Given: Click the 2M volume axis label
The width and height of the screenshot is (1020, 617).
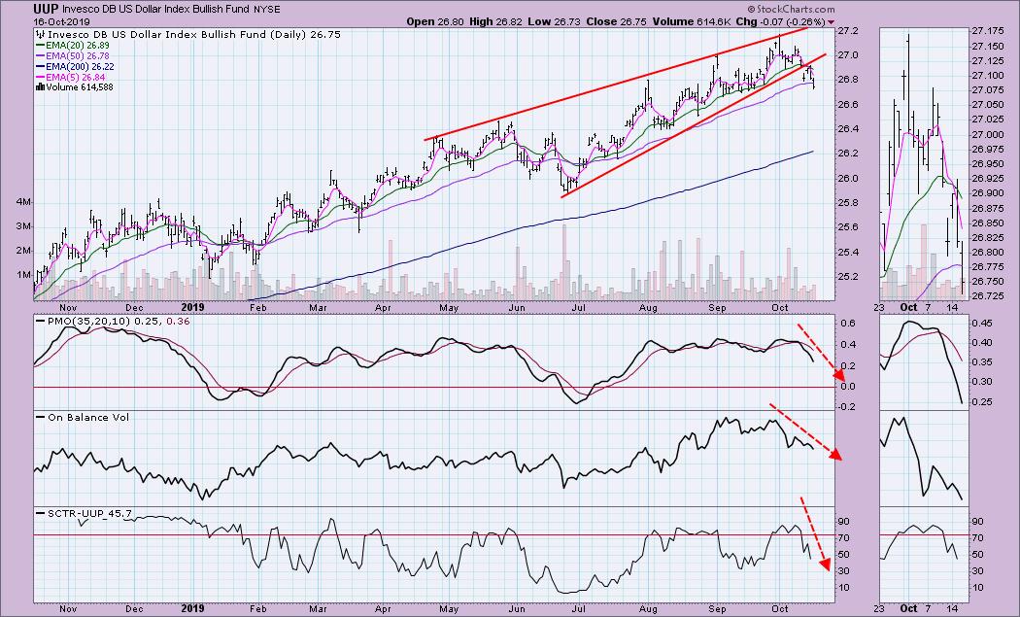Looking at the screenshot, I should click(24, 251).
